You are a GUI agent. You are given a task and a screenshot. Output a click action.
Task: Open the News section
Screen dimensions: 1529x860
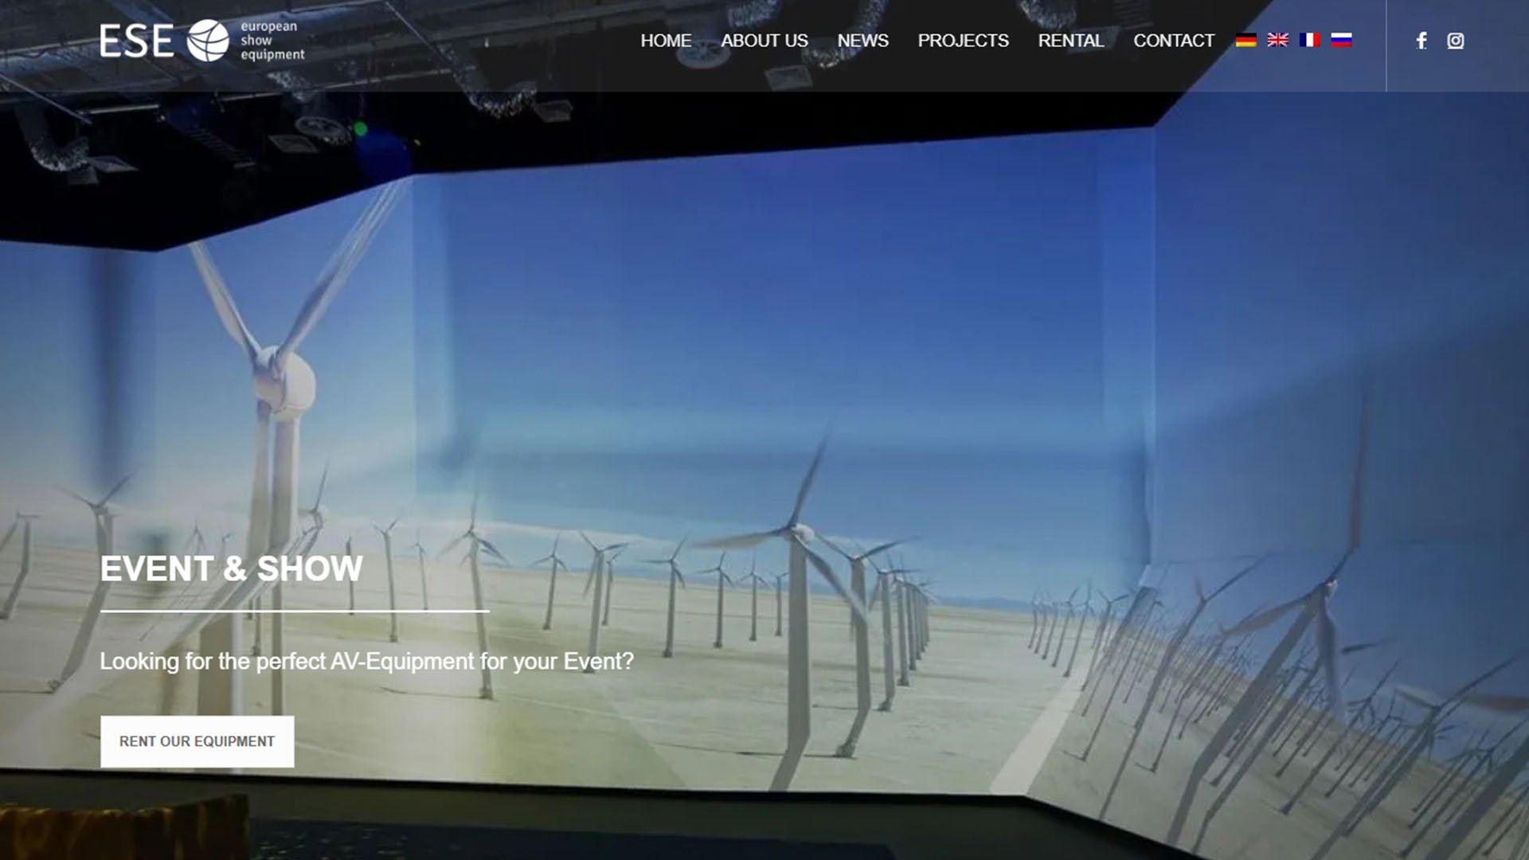coord(862,41)
